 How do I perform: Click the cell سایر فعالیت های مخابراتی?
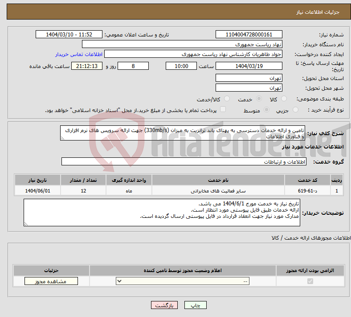point(218,191)
